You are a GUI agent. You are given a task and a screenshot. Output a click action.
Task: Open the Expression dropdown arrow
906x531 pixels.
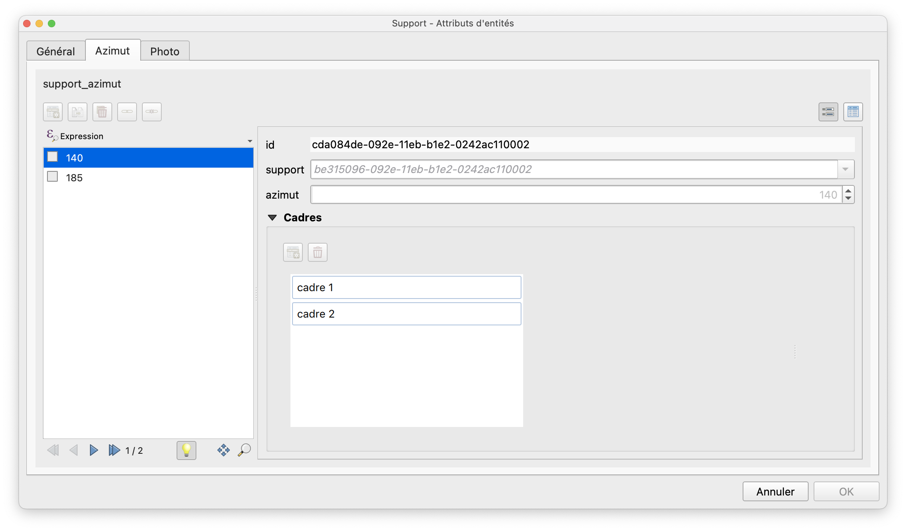click(x=250, y=141)
